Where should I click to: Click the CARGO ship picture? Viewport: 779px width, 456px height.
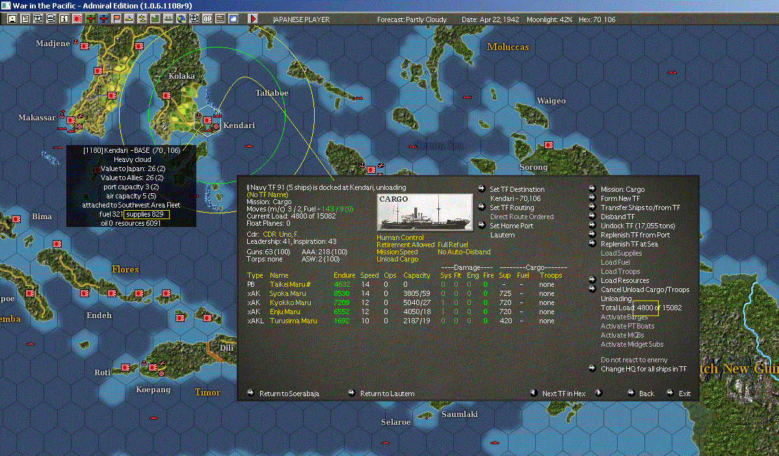(x=425, y=212)
